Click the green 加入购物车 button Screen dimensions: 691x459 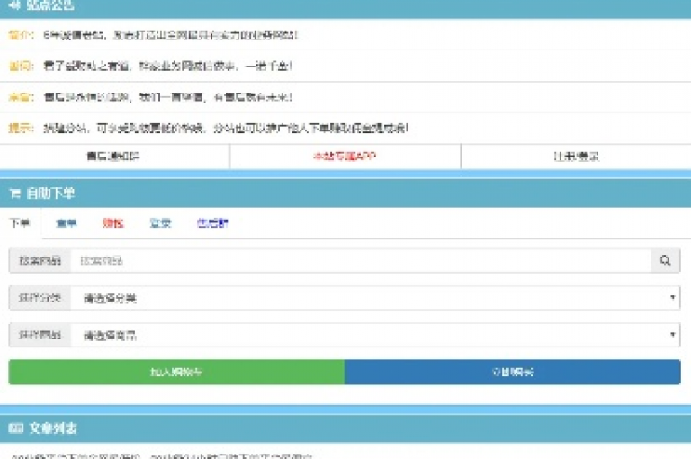tap(176, 372)
